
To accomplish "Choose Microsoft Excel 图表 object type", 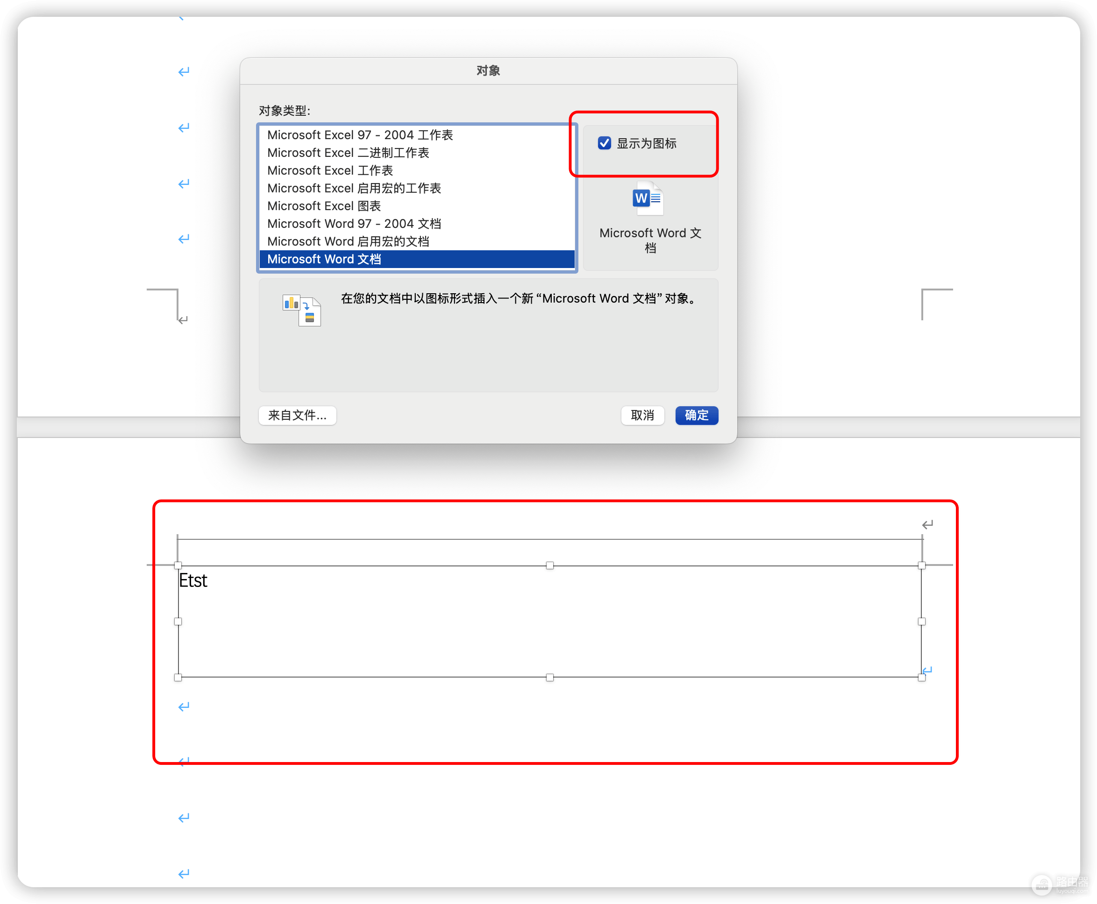I will [x=417, y=206].
